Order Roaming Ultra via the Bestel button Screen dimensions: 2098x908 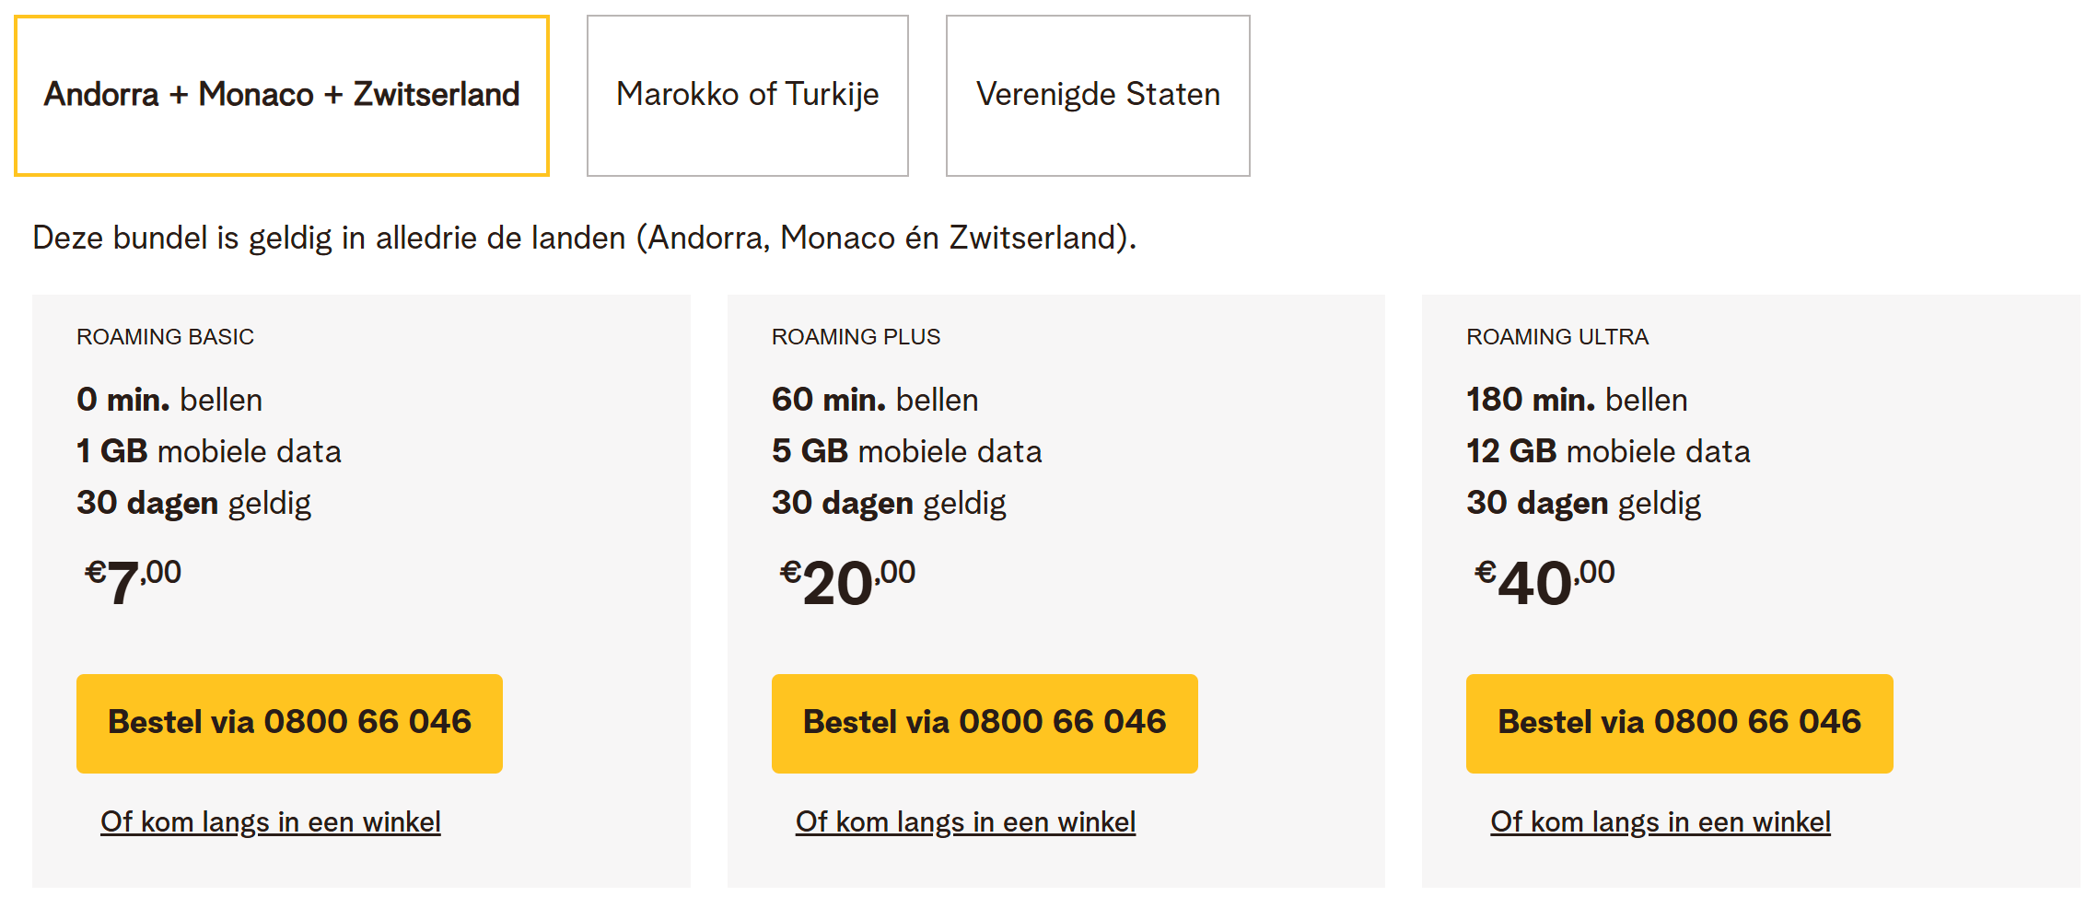coord(1679,723)
